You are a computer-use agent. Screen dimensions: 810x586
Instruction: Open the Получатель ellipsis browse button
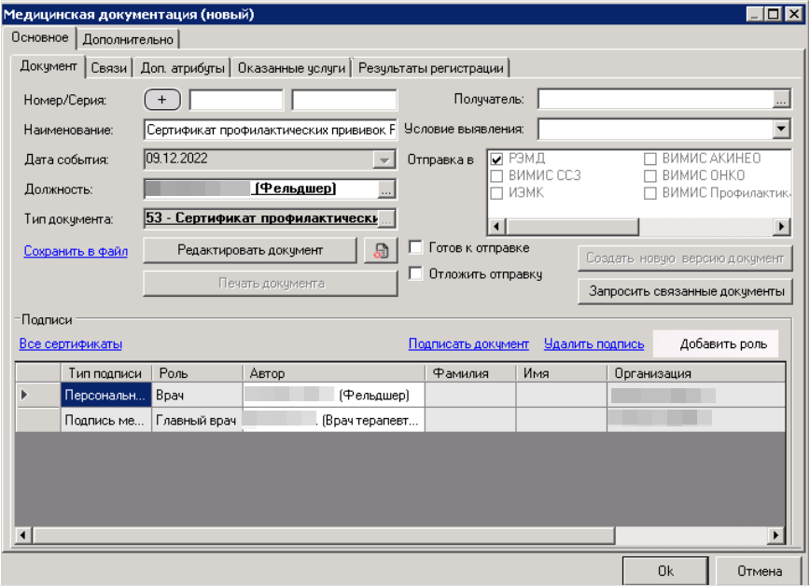[781, 100]
